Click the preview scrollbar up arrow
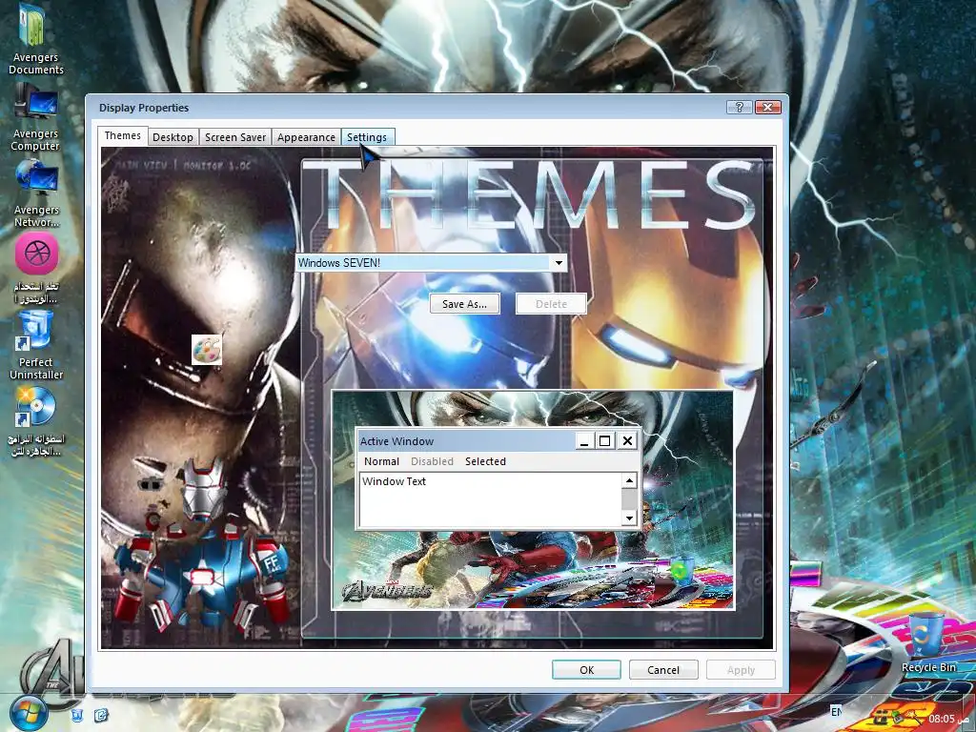976x732 pixels. pos(629,480)
